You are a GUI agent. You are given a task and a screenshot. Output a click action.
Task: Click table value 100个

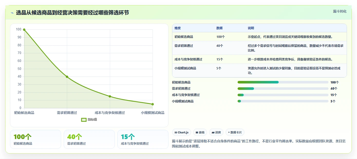221,37
